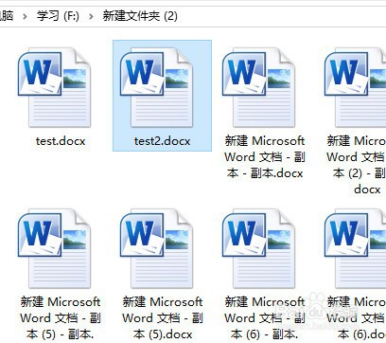Select the test.docx Word file icon

click(54, 87)
